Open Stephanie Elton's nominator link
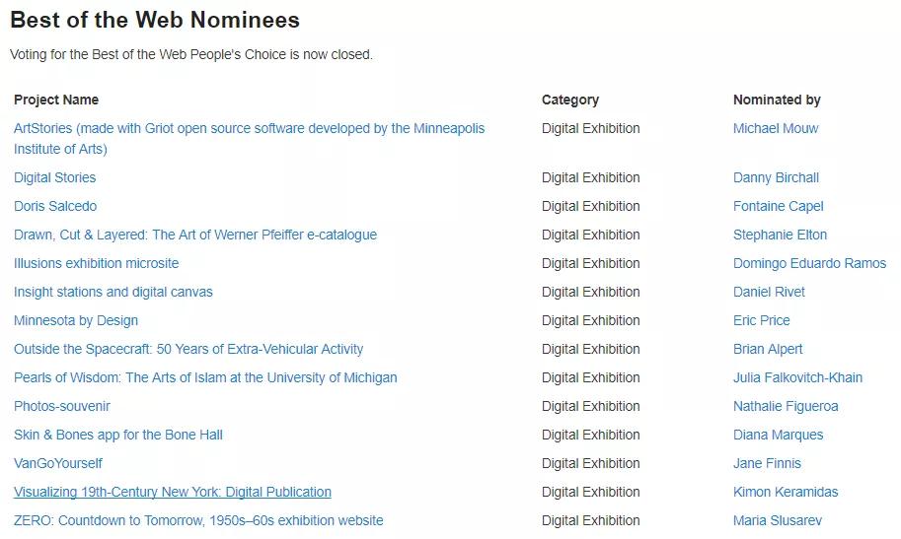901x539 pixels. pyautogui.click(x=780, y=236)
